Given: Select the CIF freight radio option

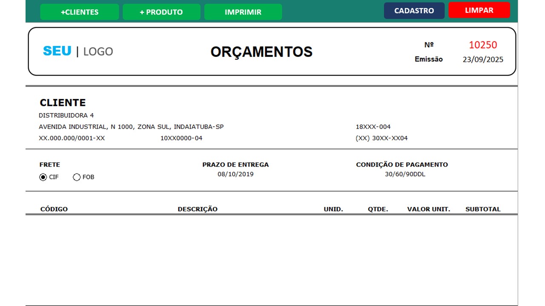Looking at the screenshot, I should [x=43, y=177].
